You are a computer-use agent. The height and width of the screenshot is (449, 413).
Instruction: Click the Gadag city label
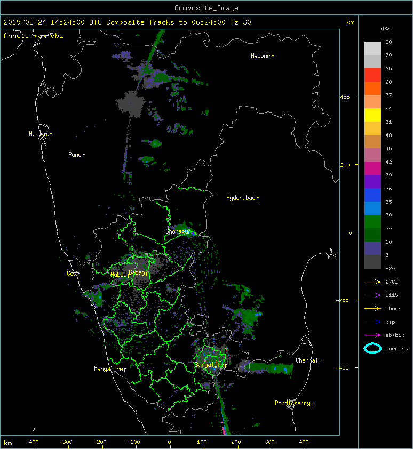138,272
